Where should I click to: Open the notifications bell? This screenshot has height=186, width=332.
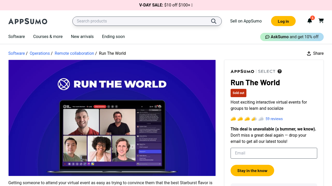pos(309,21)
